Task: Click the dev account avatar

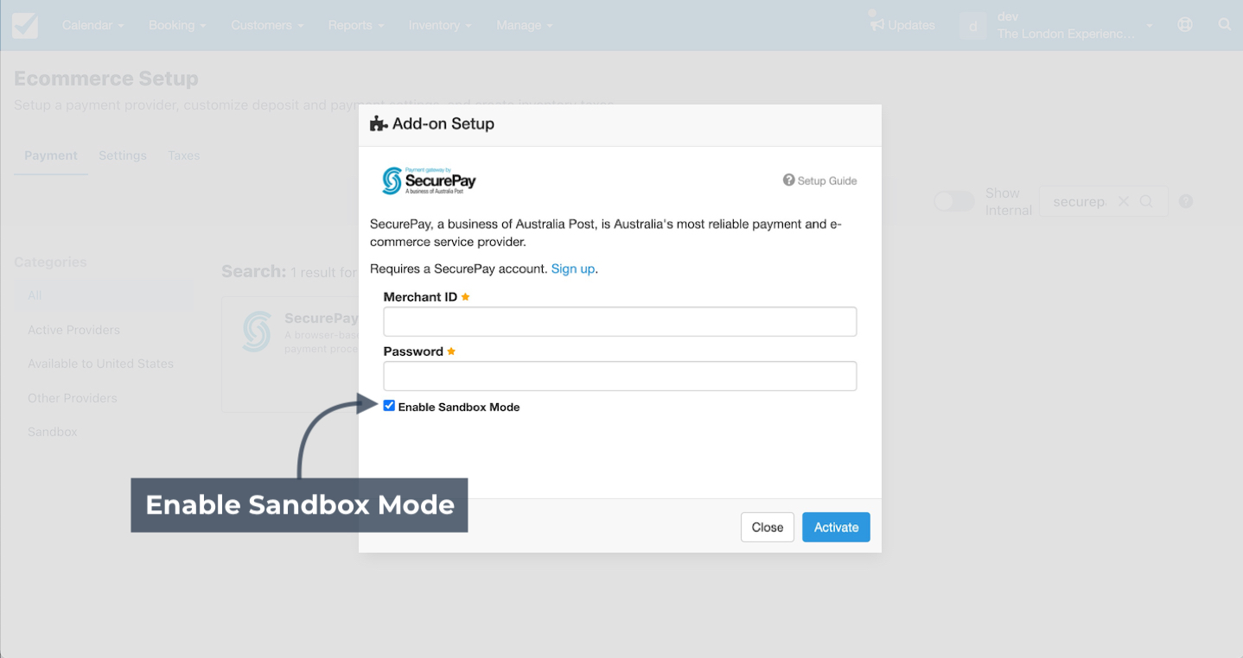Action: click(x=972, y=26)
